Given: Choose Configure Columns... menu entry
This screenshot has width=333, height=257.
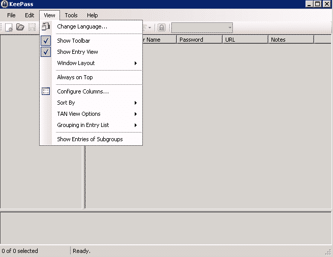Looking at the screenshot, I should coord(91,91).
